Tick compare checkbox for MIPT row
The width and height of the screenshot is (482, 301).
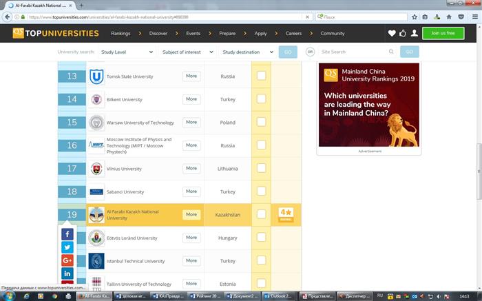tap(261, 145)
